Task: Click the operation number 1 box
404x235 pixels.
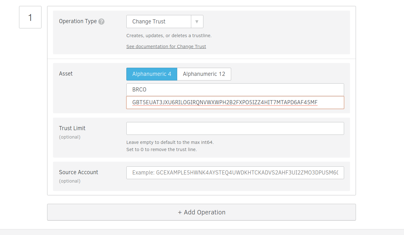Action: point(30,17)
